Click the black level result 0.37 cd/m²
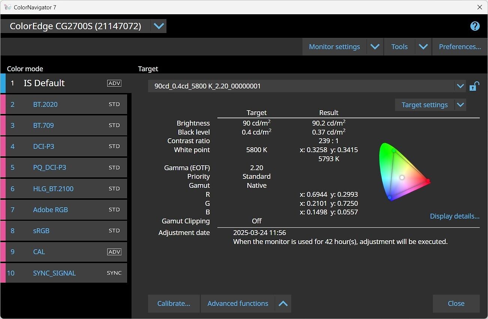 pos(329,132)
